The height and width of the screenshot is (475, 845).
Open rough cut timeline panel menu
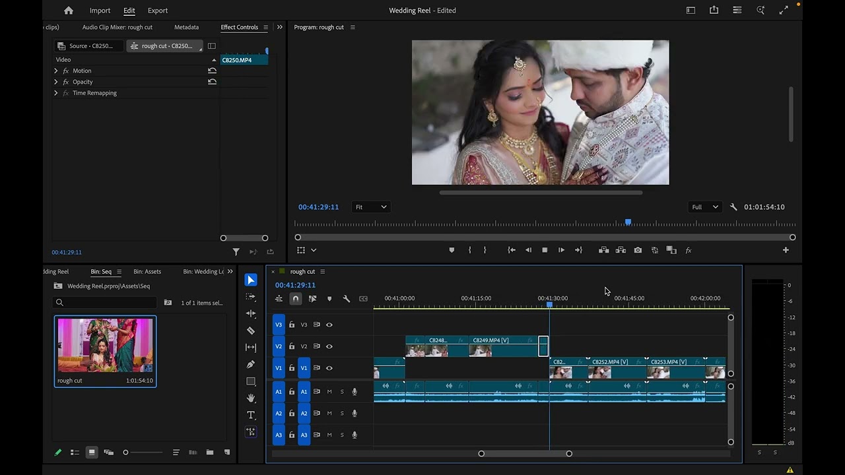tap(322, 271)
